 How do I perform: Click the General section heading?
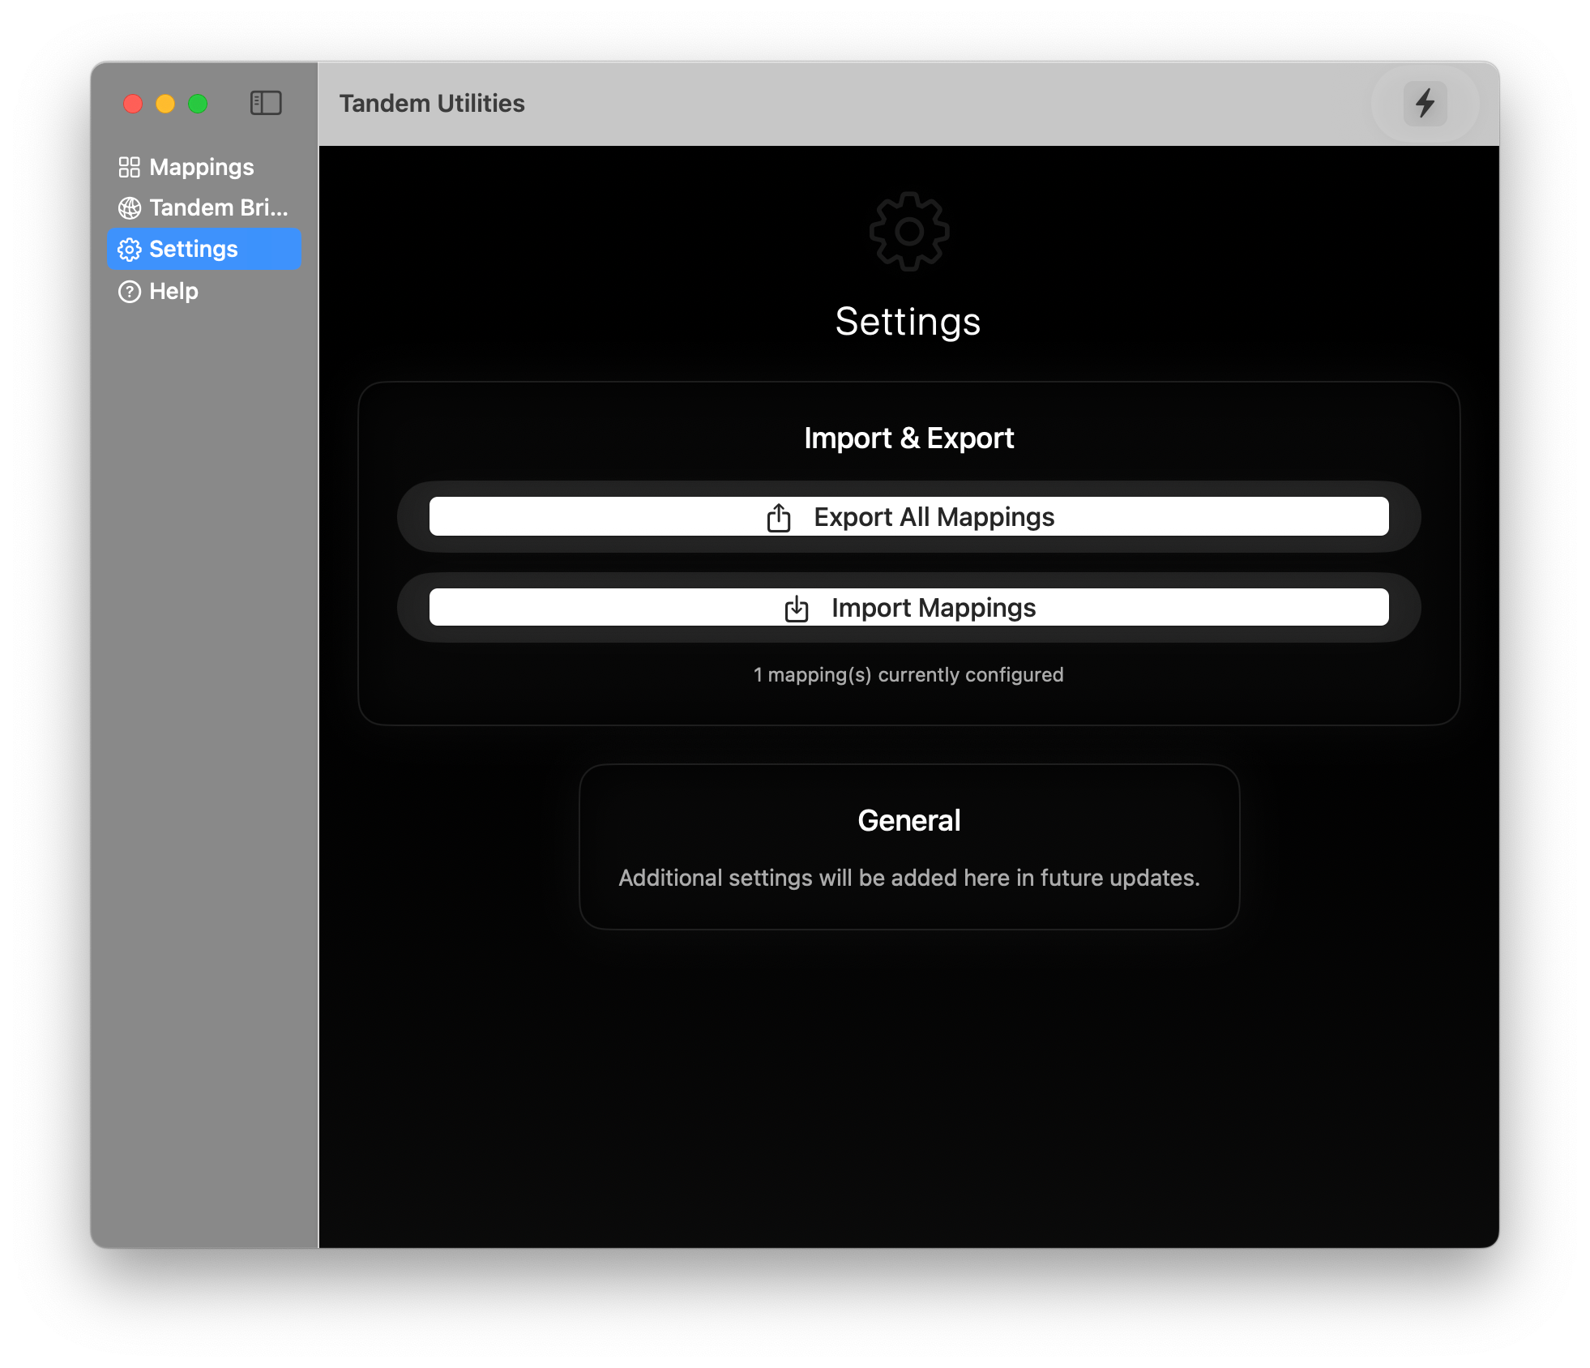[x=908, y=821]
